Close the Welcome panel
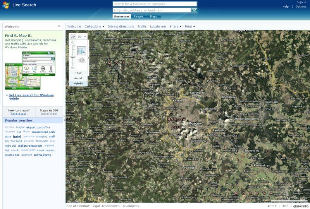310x209 pixels. click(x=59, y=26)
